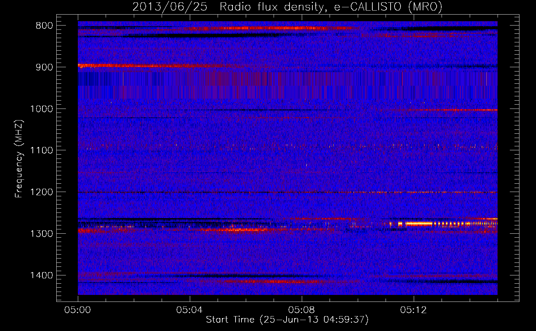
Task: Click the 05:08 time axis label
Action: (301, 310)
